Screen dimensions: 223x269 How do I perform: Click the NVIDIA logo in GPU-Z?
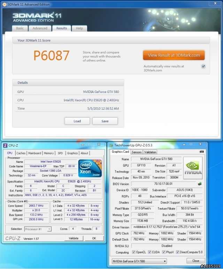click(x=193, y=168)
